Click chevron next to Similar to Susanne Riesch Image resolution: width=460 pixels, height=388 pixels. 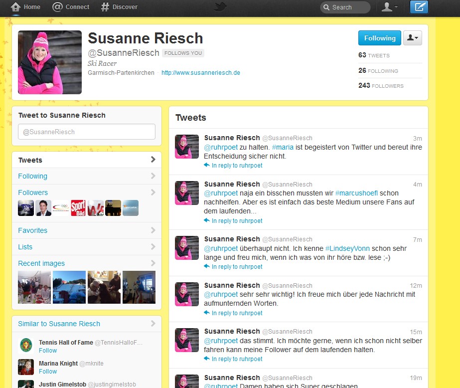[x=153, y=324]
